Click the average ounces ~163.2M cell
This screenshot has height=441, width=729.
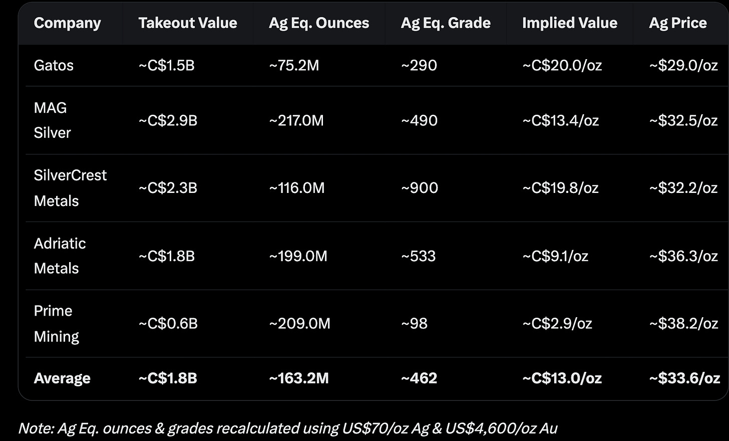[x=299, y=378]
